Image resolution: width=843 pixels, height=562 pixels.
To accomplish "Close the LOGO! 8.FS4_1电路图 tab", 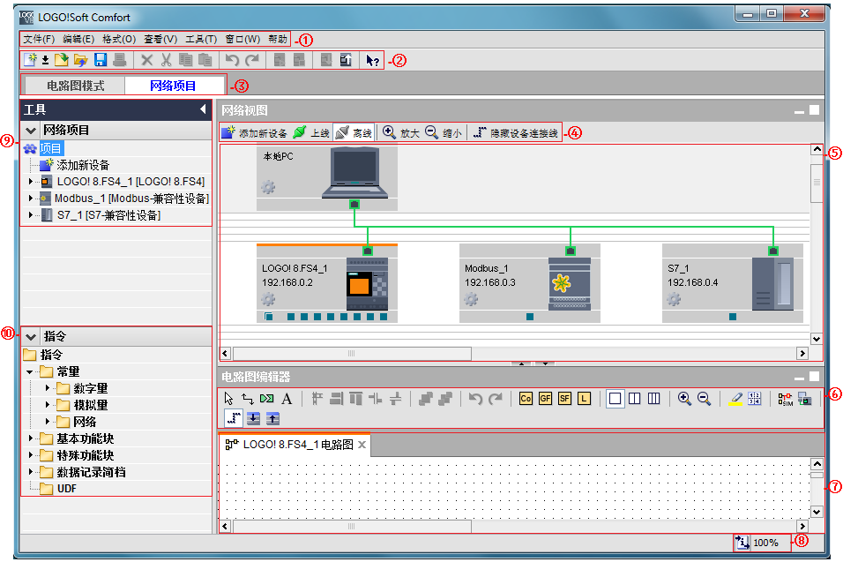I will [362, 445].
